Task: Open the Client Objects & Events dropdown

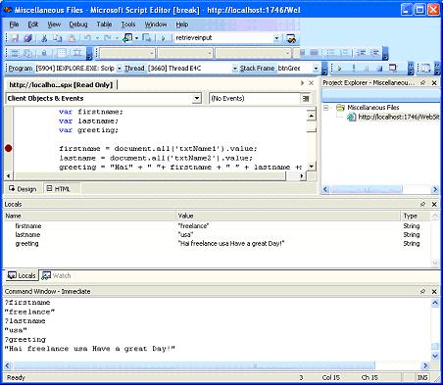Action: (x=197, y=98)
